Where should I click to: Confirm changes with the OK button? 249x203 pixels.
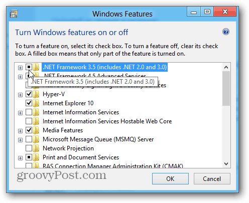pyautogui.click(x=170, y=179)
